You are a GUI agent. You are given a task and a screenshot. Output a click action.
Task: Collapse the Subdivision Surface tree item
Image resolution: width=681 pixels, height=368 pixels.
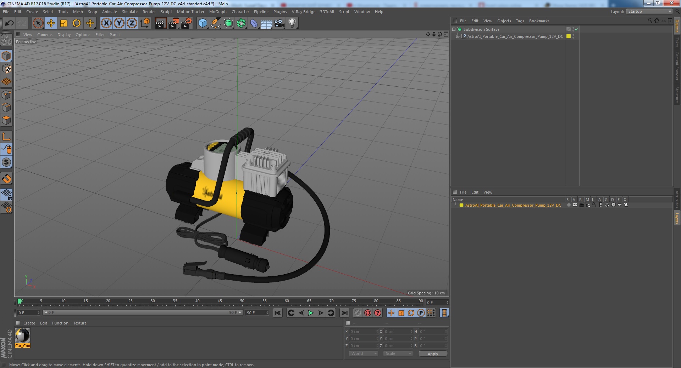tap(454, 29)
